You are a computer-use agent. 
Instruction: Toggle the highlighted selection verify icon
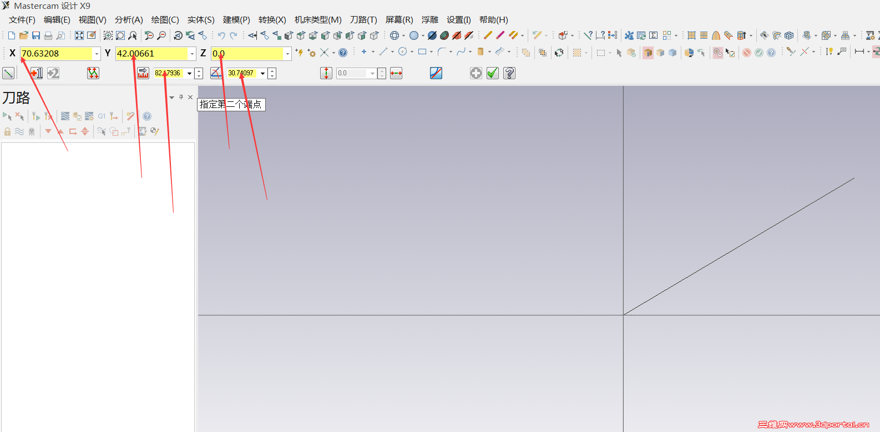[x=717, y=53]
